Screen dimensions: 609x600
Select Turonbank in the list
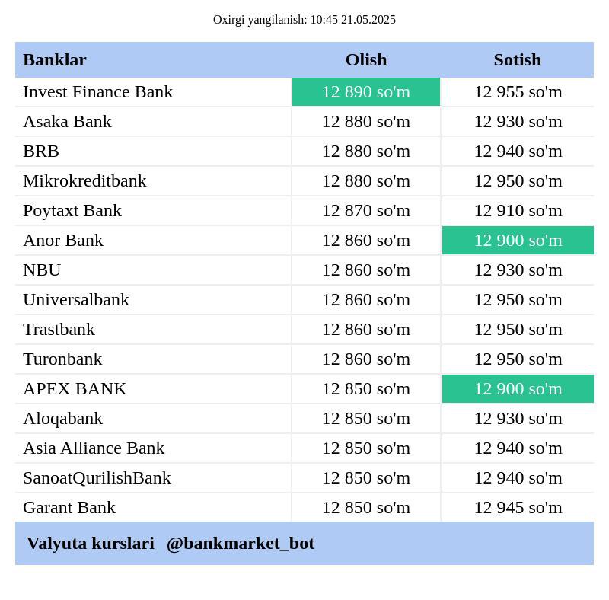[62, 359]
